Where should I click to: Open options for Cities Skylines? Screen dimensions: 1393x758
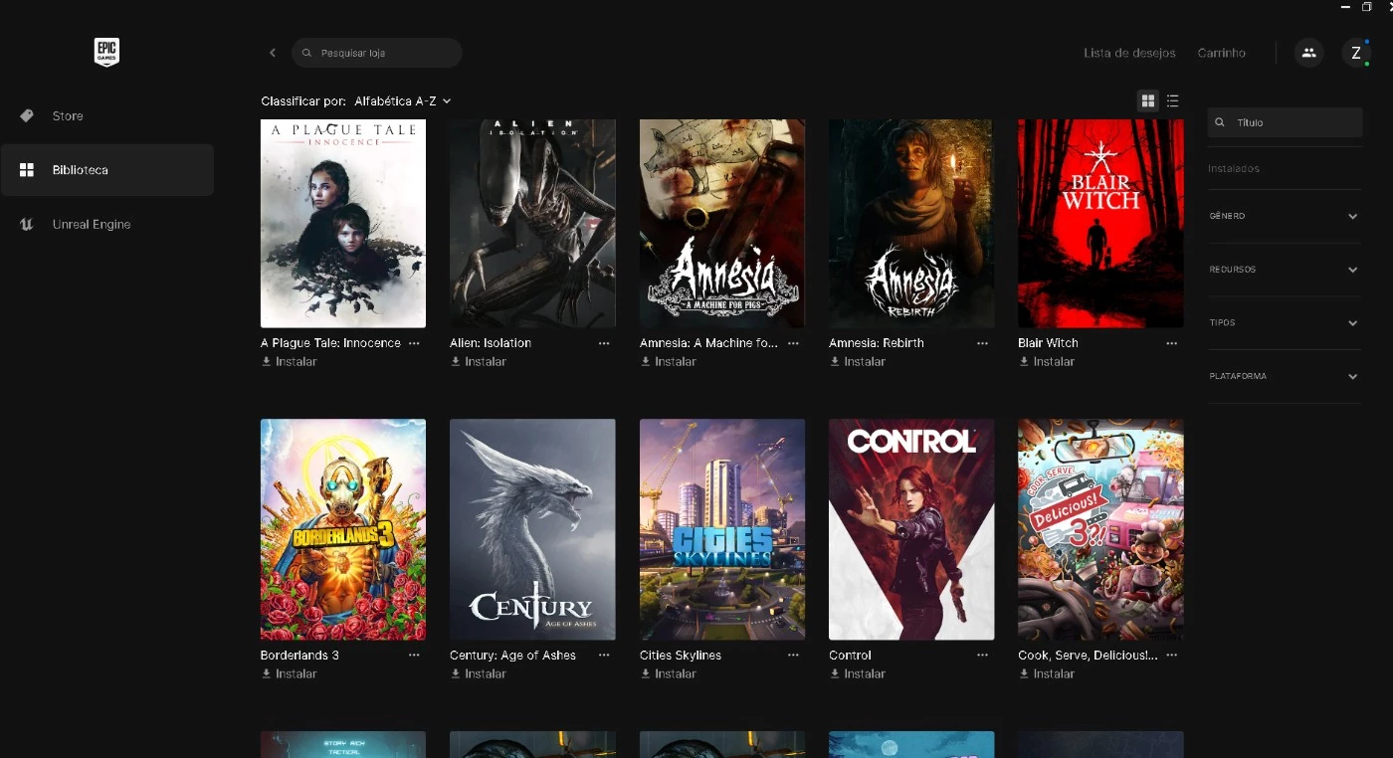click(x=793, y=656)
